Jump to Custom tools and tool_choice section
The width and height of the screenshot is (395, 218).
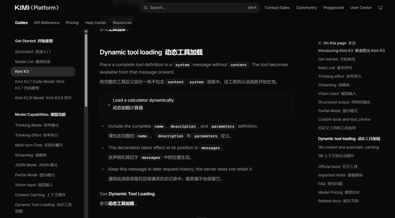click(345, 124)
